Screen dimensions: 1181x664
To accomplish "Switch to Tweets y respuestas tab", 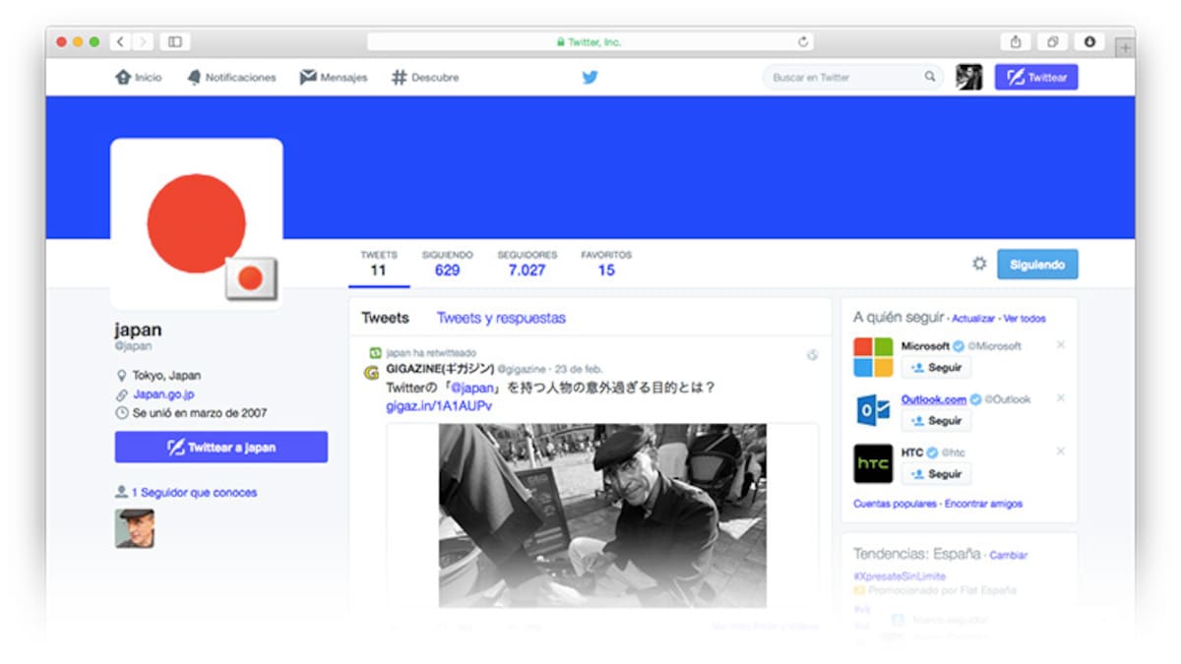I will click(x=501, y=318).
